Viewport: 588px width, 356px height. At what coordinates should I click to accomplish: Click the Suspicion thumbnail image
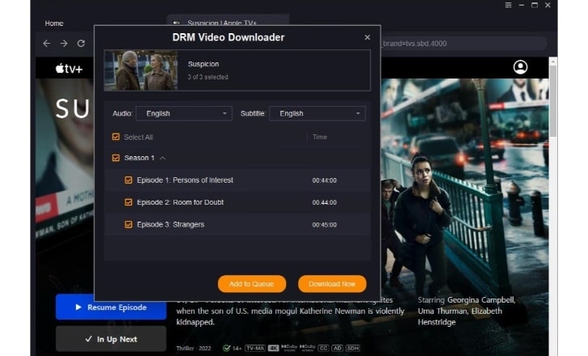[x=143, y=70]
